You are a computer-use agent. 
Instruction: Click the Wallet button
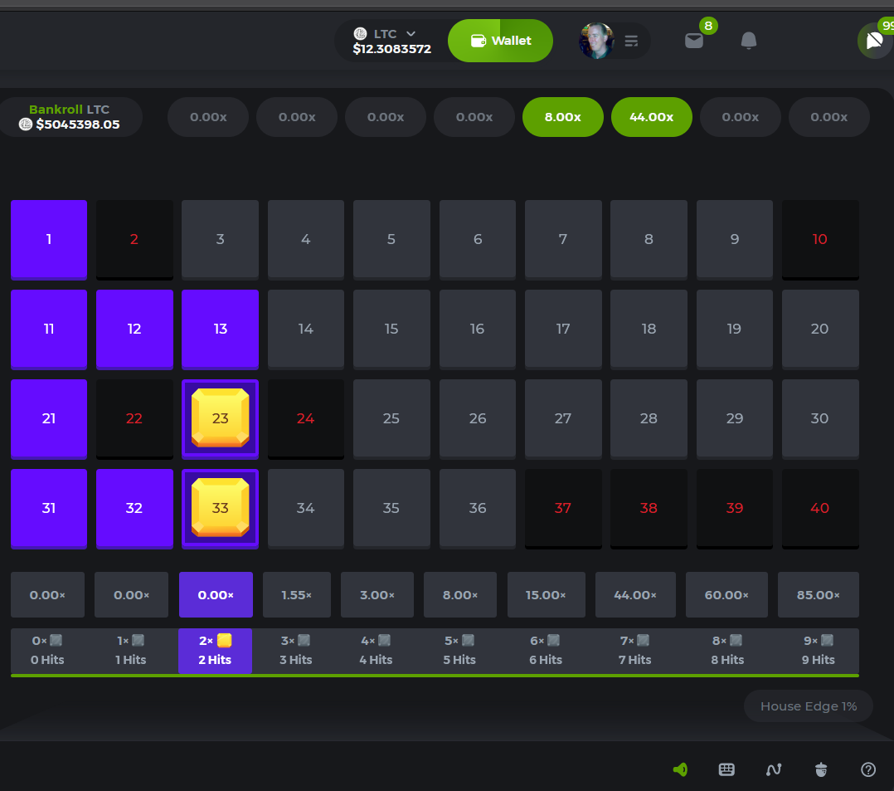(x=500, y=41)
